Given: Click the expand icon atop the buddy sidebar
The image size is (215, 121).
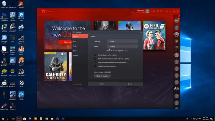Looking at the screenshot, I should (x=179, y=16).
